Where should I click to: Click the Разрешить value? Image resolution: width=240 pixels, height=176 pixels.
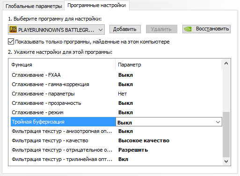tap(133, 150)
